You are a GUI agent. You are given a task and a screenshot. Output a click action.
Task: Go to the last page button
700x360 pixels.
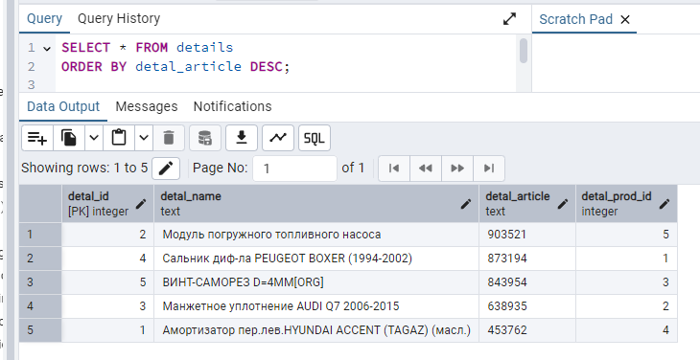coord(489,169)
